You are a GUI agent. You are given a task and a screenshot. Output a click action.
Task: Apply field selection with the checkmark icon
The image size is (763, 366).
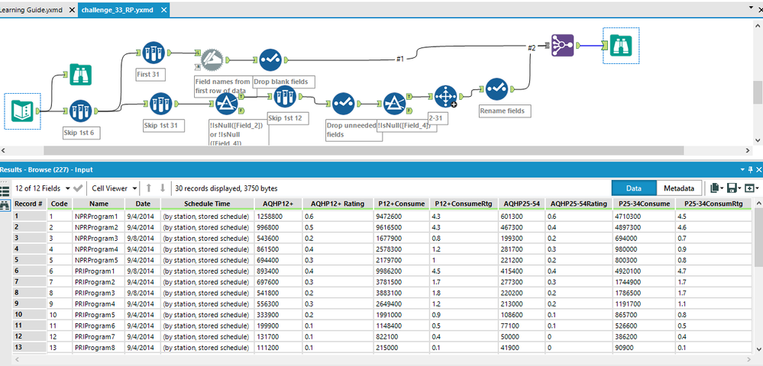78,188
